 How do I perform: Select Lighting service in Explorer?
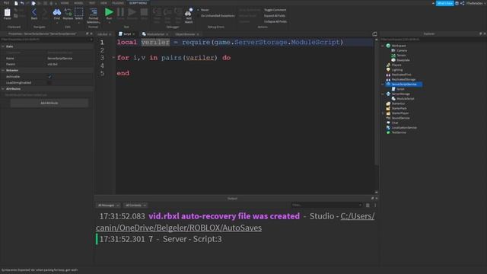(x=397, y=70)
